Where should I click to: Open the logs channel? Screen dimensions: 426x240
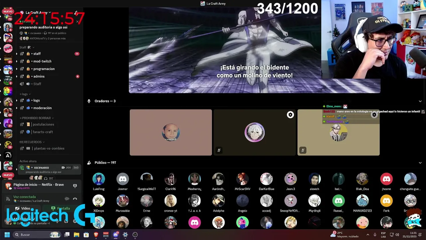click(49, 100)
